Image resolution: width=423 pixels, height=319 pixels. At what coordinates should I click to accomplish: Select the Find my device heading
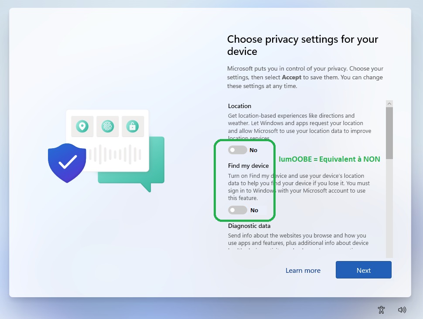(248, 166)
